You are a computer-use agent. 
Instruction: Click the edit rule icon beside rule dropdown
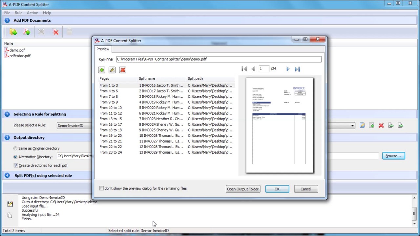pos(362,126)
